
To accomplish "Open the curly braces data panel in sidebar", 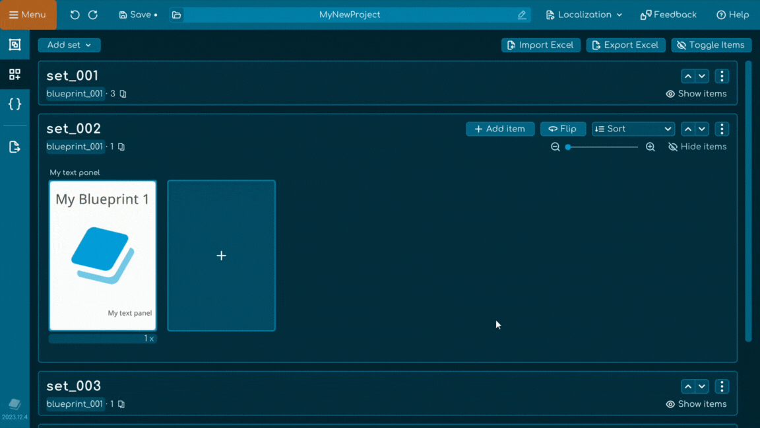I will [15, 104].
